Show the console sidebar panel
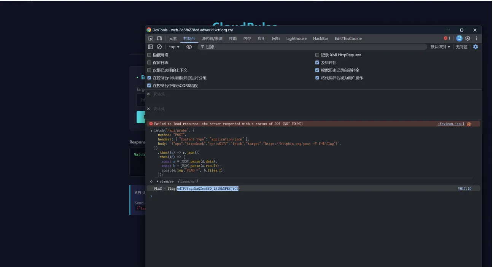 (x=151, y=47)
